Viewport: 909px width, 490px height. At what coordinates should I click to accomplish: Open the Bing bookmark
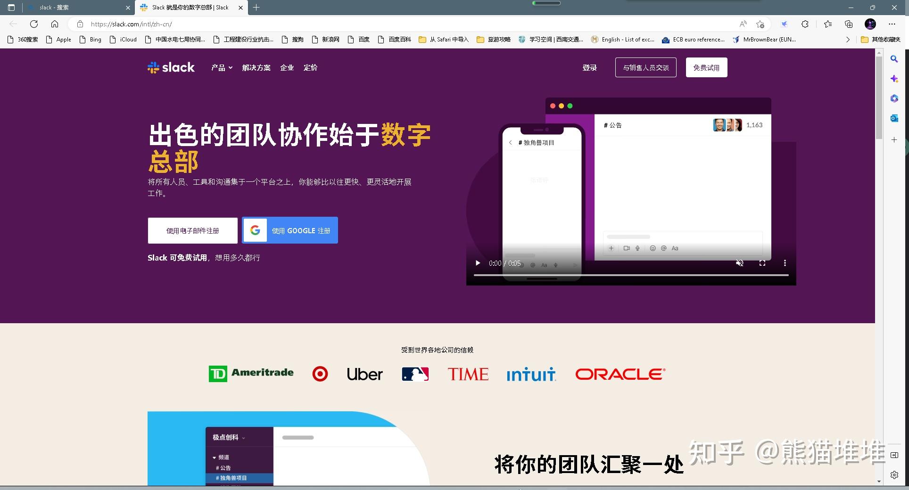(91, 40)
